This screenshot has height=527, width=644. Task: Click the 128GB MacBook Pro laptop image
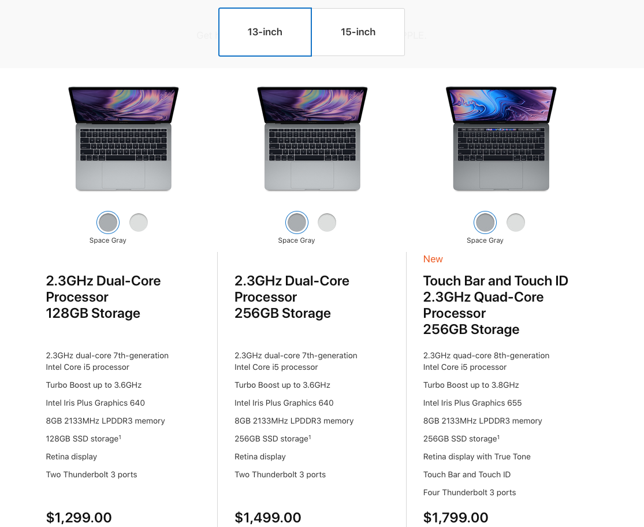point(124,139)
